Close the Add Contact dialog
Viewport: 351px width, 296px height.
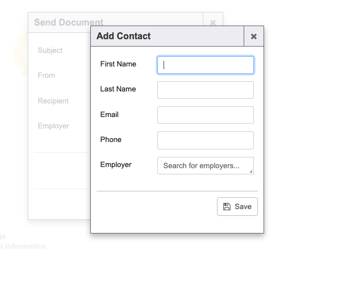click(254, 36)
